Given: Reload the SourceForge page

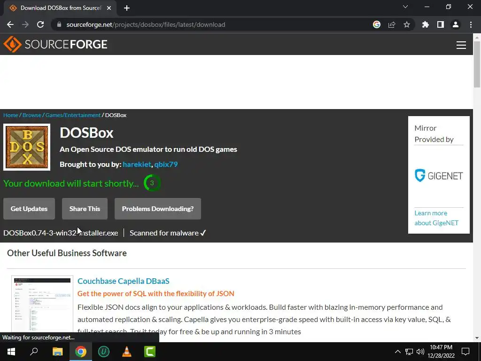Looking at the screenshot, I should pyautogui.click(x=40, y=24).
